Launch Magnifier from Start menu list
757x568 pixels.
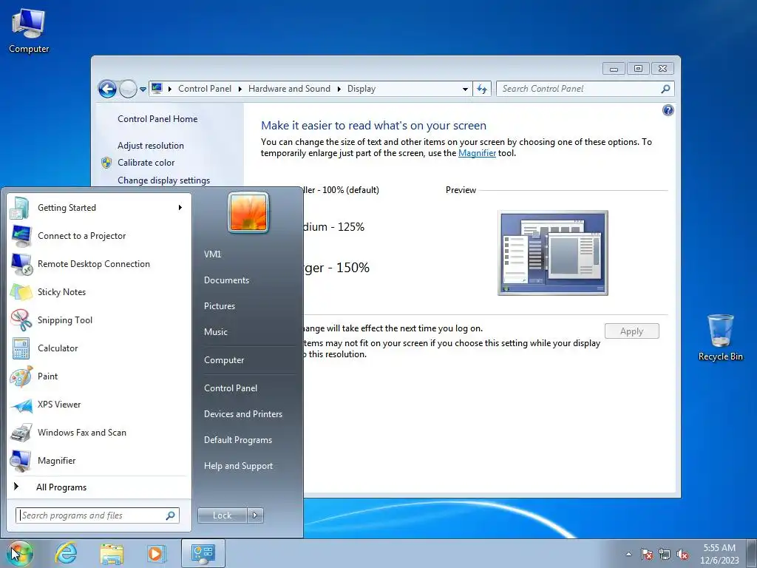tap(99, 460)
